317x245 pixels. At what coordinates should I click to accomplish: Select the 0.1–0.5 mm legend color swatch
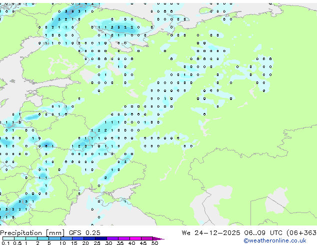8,238
